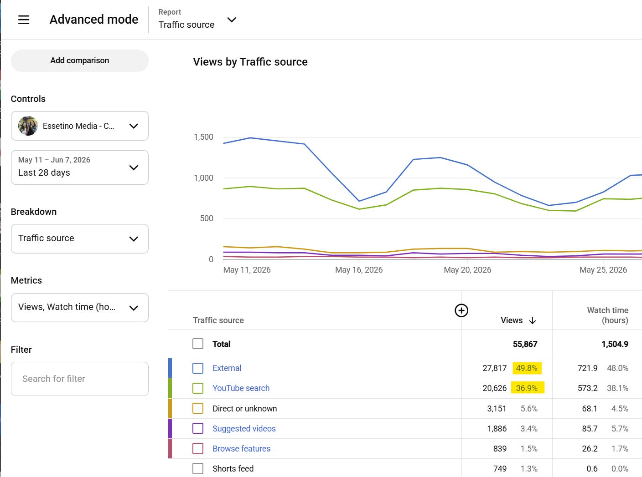Open the hamburger navigation menu
Viewport: 642px width, 477px height.
[24, 20]
